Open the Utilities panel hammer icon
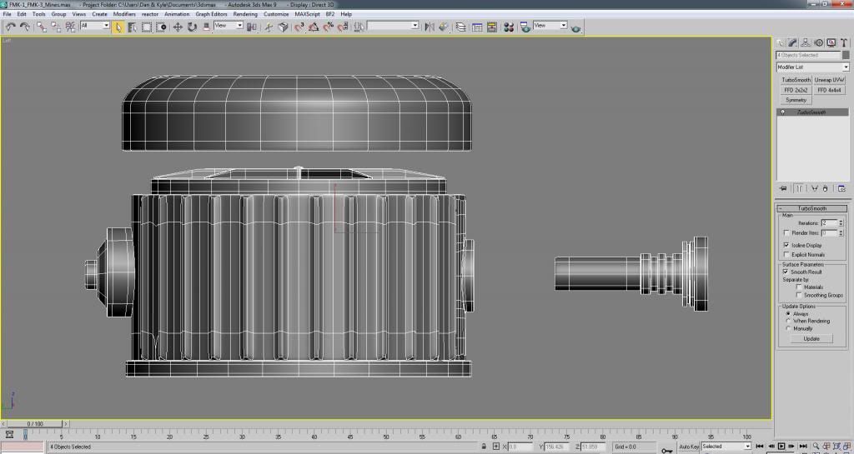The height and width of the screenshot is (454, 854). [x=842, y=42]
